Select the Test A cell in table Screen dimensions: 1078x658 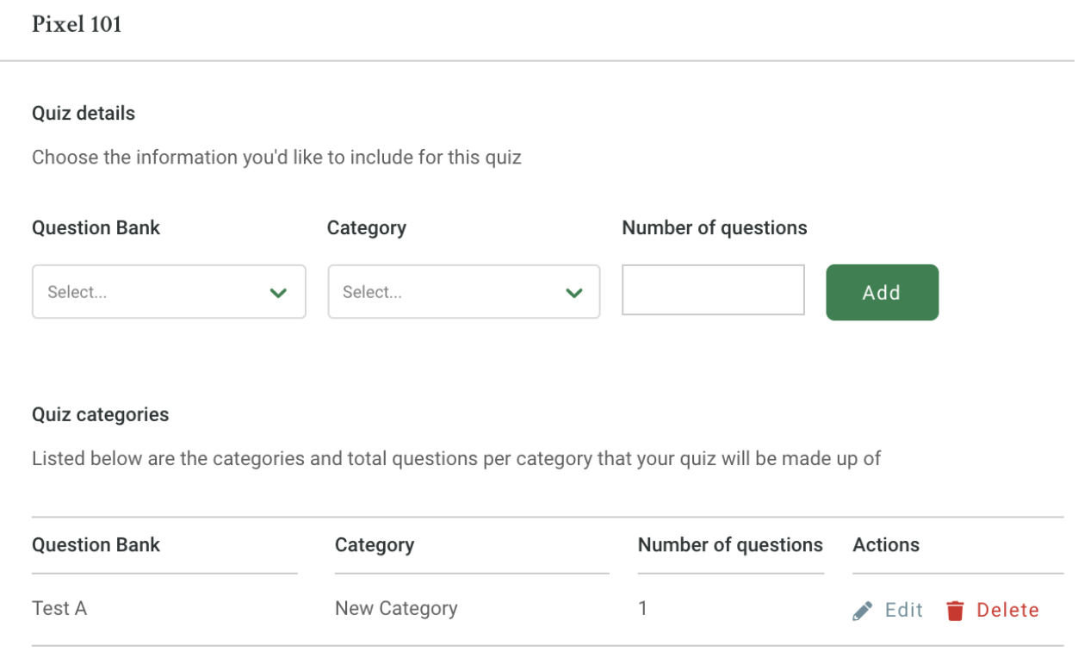[59, 609]
